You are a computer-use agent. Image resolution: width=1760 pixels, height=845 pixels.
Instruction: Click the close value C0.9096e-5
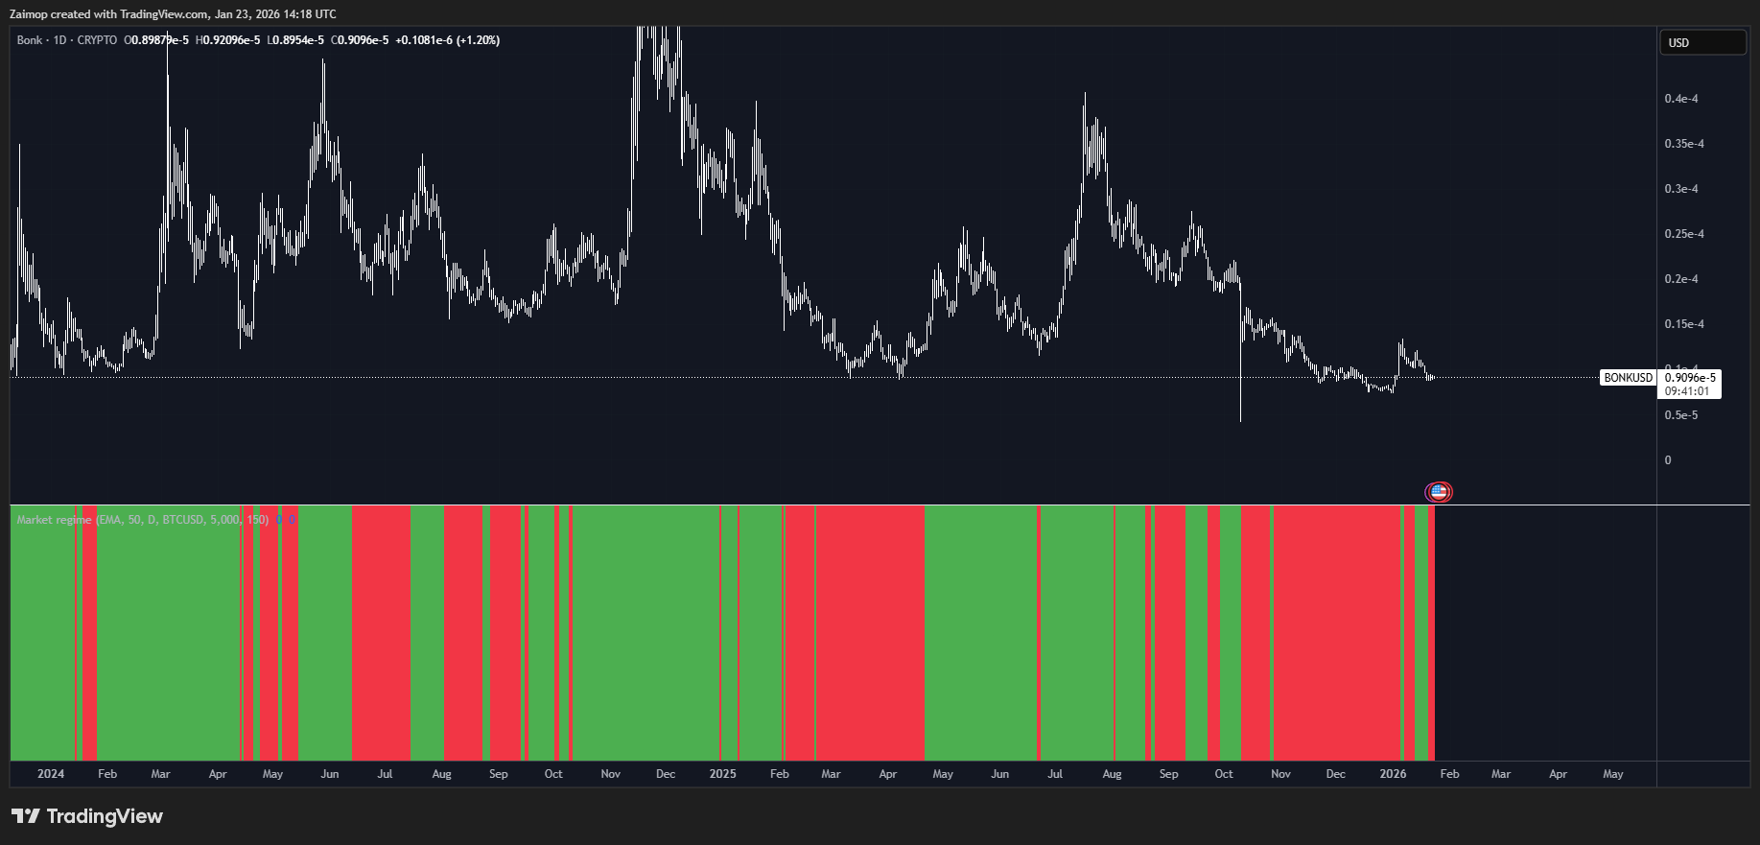pos(360,40)
